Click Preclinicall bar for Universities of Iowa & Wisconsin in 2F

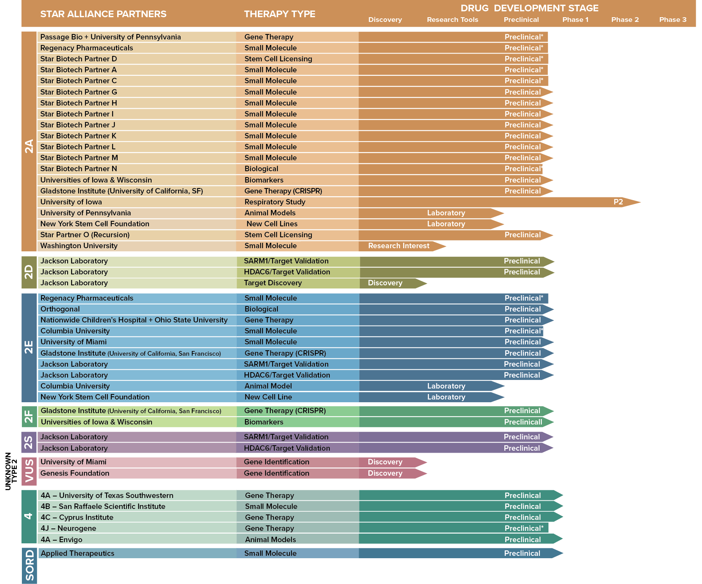point(456,422)
